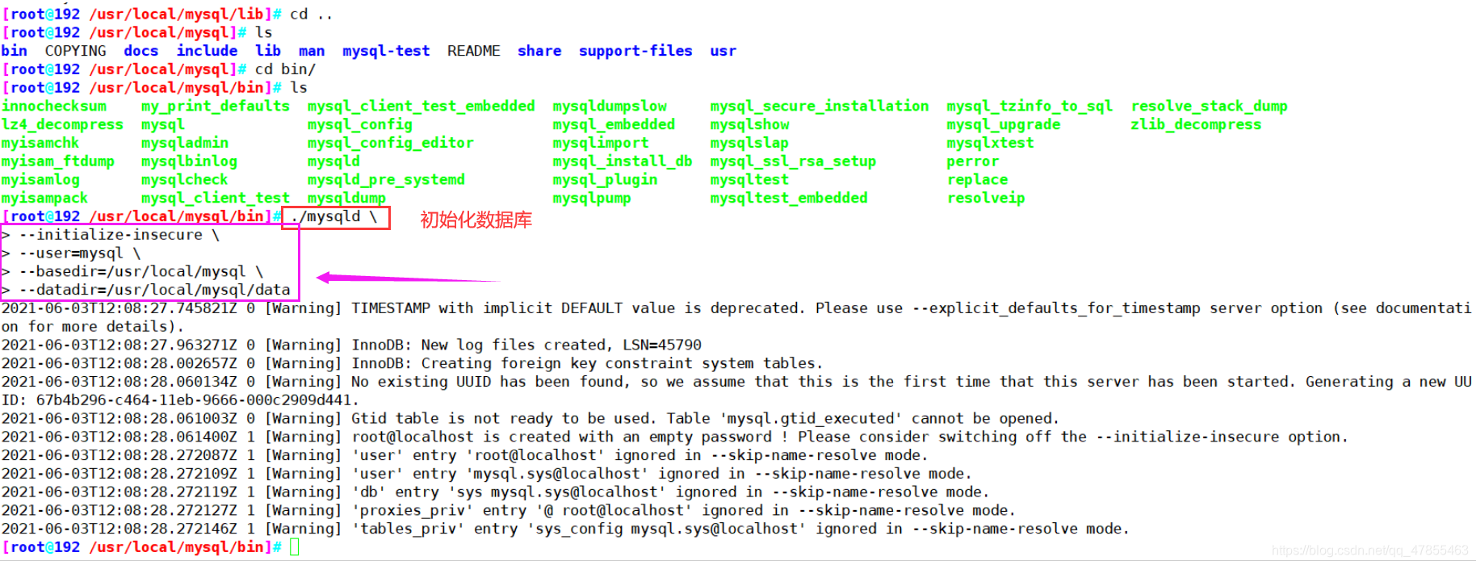Select 'mysql_upgrade' file entry

[1004, 124]
